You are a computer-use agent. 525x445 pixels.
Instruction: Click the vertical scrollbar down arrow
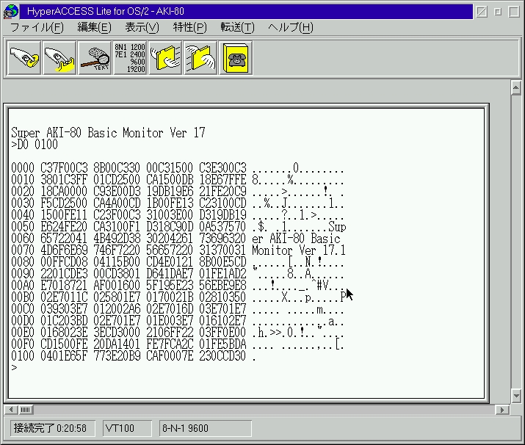click(516, 396)
